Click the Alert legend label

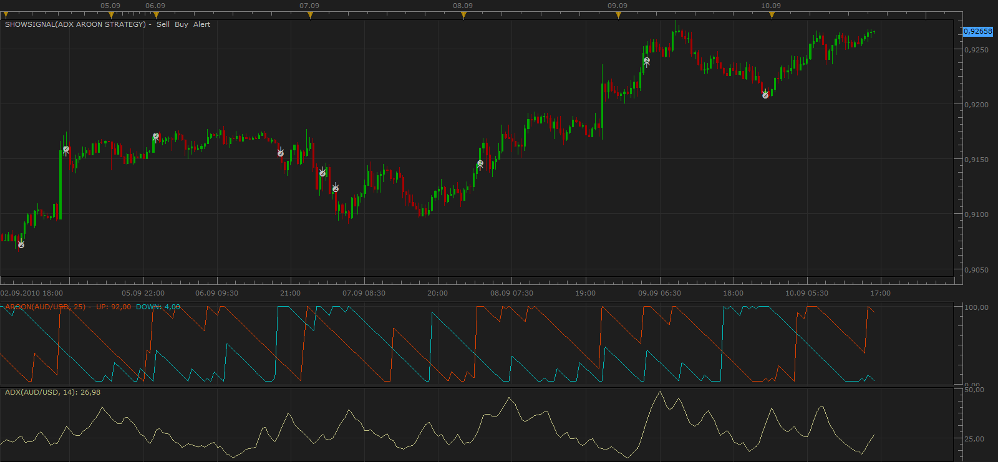(x=201, y=24)
